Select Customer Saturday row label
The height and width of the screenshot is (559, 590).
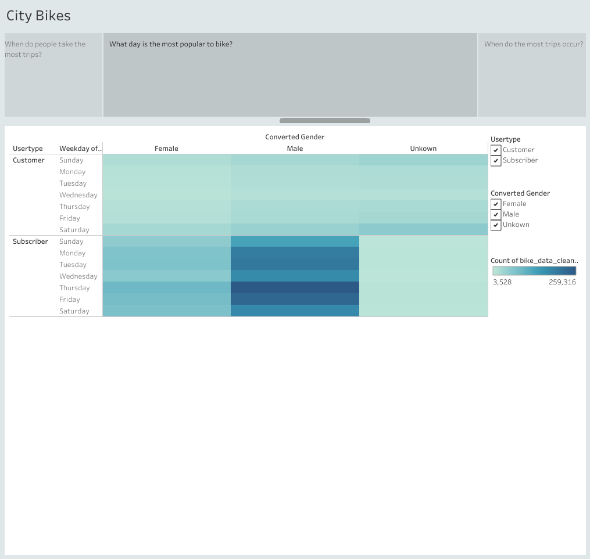point(74,230)
